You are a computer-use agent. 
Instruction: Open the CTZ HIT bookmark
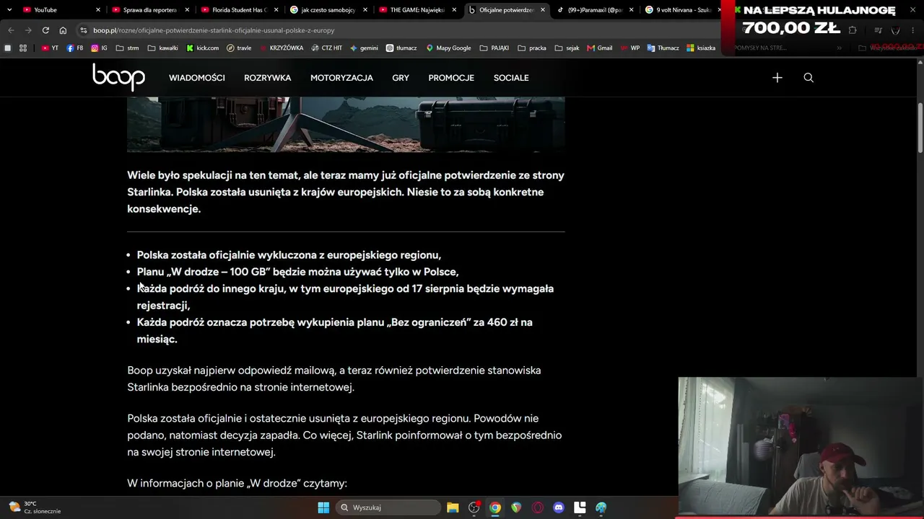327,48
